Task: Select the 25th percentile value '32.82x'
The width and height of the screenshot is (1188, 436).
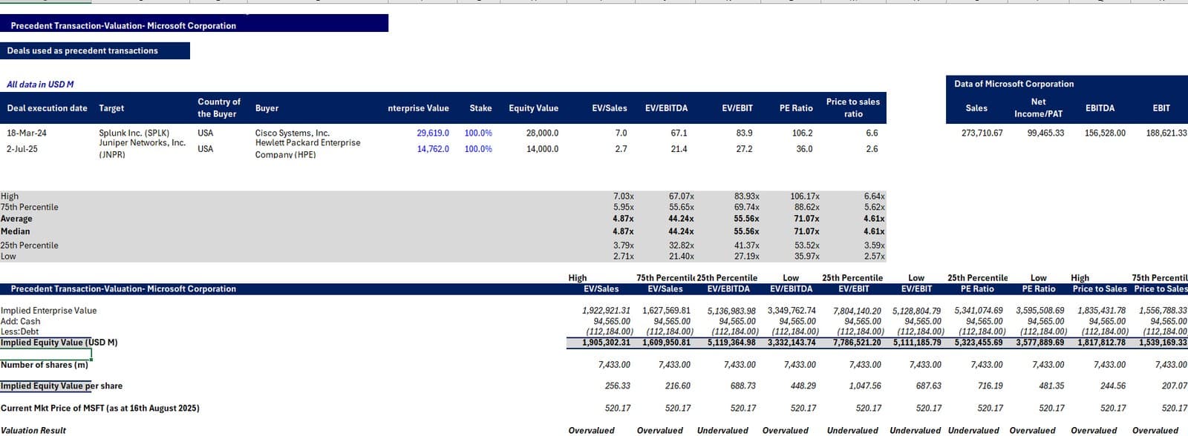Action: point(681,245)
